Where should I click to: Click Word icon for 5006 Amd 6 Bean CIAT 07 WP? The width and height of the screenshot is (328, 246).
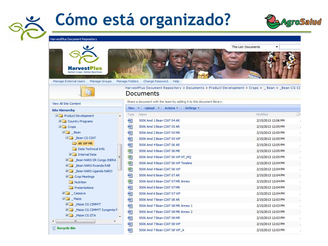coord(130,194)
